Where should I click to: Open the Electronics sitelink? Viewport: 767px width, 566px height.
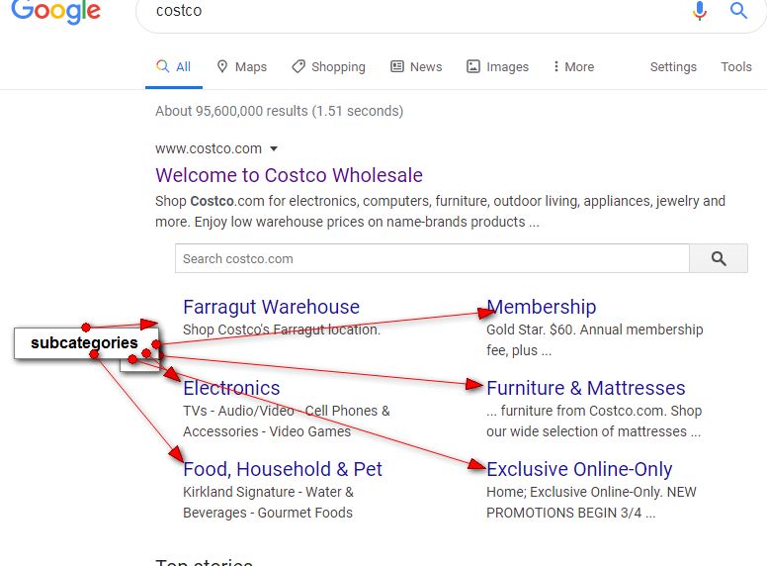point(231,388)
